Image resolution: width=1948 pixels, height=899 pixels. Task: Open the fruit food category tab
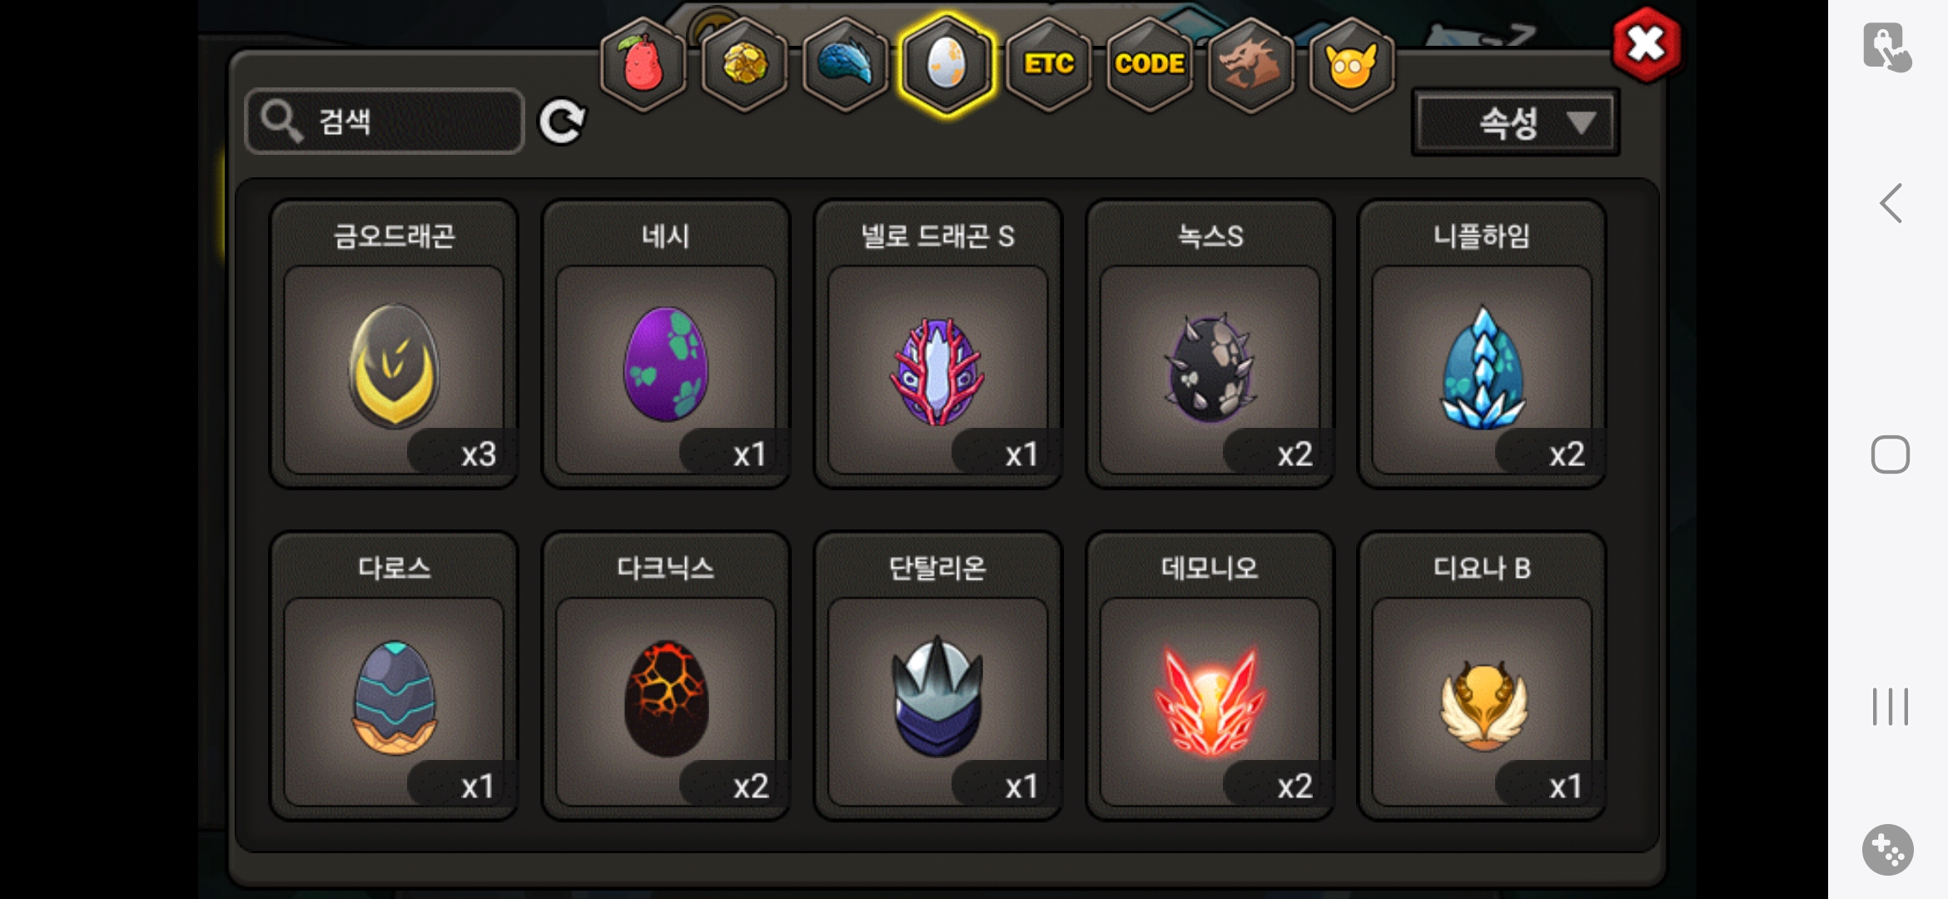click(x=643, y=64)
